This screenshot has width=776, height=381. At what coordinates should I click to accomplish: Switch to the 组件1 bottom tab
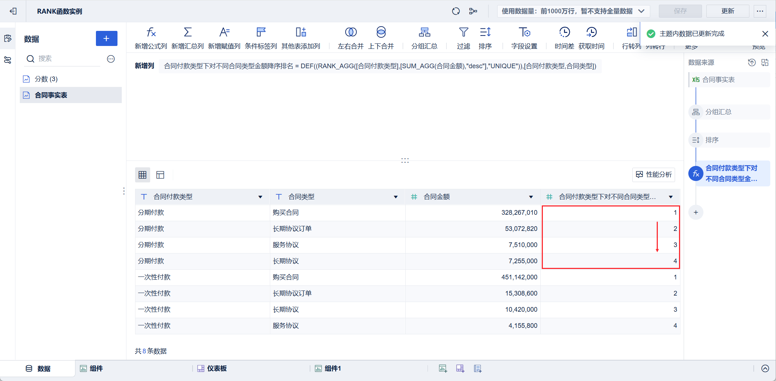(x=328, y=368)
